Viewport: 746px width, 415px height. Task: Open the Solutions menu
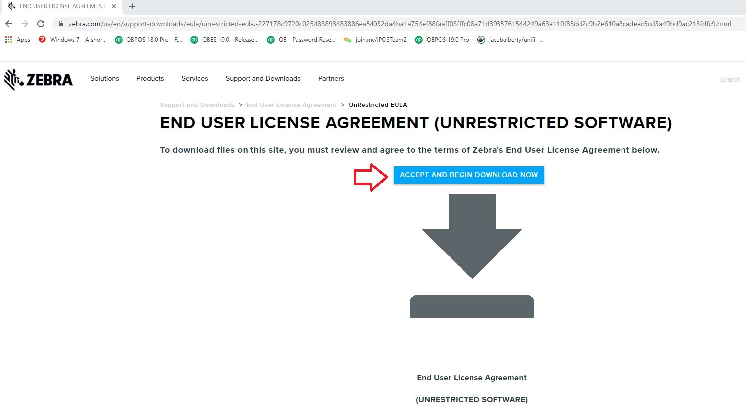(x=105, y=78)
